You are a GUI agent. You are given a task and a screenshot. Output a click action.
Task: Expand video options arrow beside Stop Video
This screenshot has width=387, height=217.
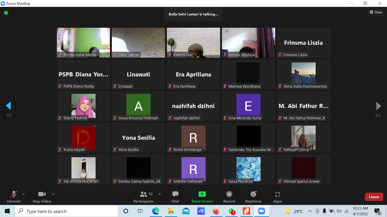(53, 194)
